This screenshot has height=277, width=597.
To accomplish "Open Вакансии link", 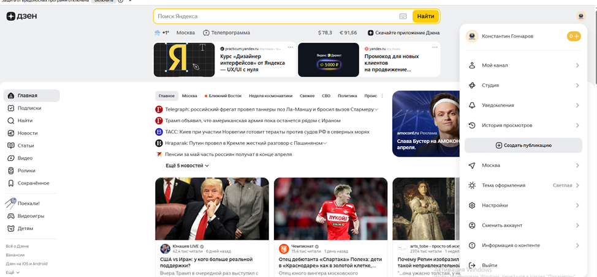I will click(x=15, y=255).
